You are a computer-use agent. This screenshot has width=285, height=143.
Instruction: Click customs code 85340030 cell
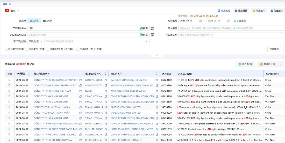pos(167,140)
